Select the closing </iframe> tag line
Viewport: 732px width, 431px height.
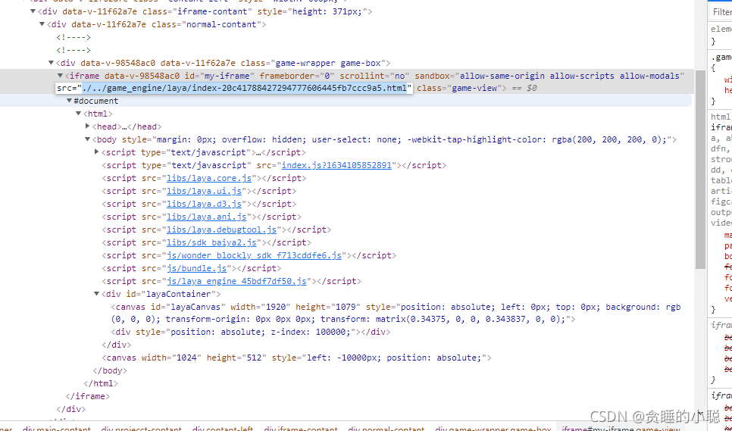point(88,396)
